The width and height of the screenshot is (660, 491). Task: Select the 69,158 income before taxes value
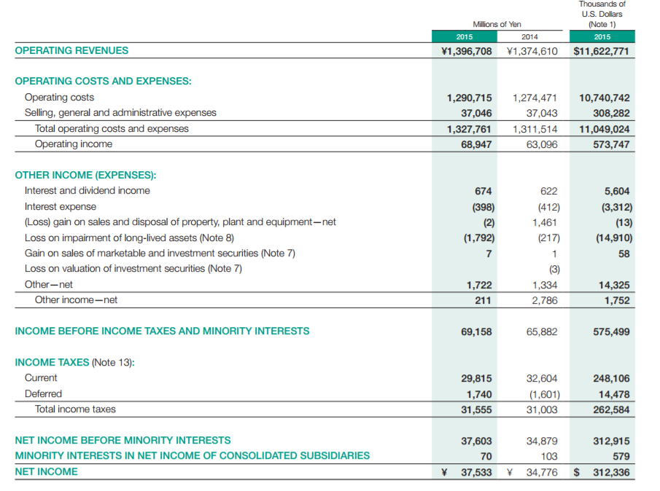click(476, 331)
